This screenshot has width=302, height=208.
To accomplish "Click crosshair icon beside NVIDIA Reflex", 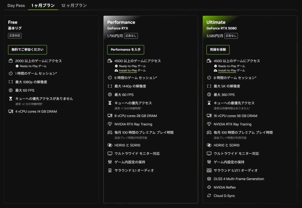I will pyautogui.click(x=209, y=187).
